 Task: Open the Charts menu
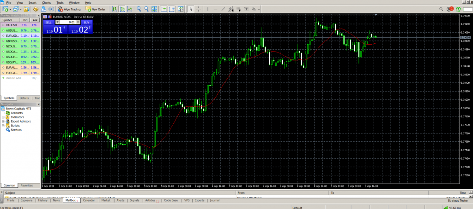pyautogui.click(x=47, y=3)
